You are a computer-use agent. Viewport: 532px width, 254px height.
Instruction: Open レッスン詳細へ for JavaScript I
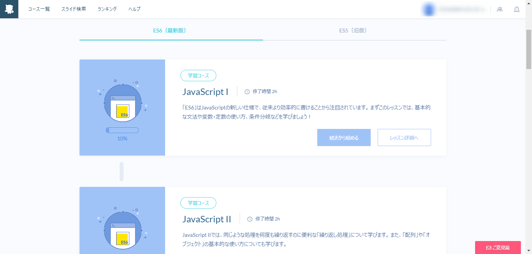[x=404, y=137]
